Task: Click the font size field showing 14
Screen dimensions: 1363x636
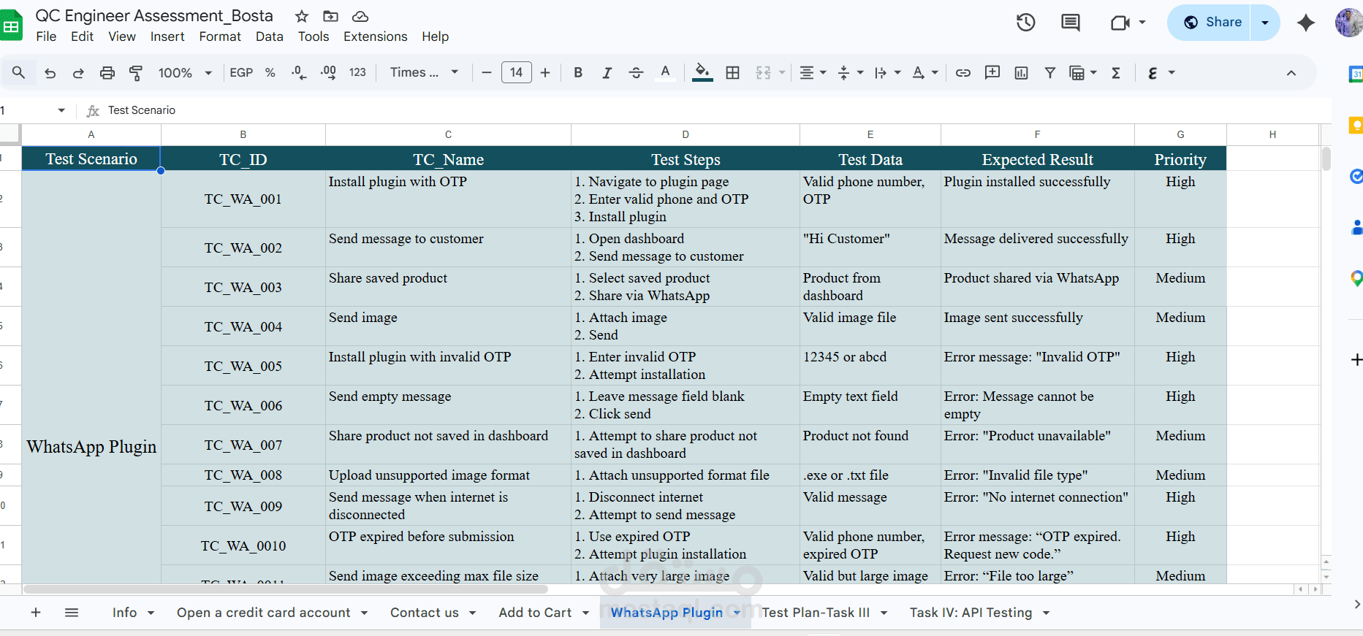Action: click(x=516, y=72)
